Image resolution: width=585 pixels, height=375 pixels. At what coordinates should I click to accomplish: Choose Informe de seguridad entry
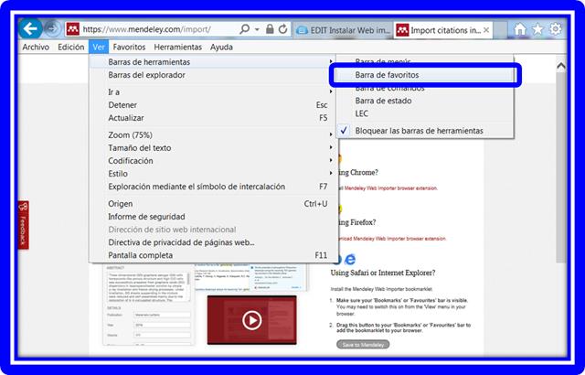[213, 217]
